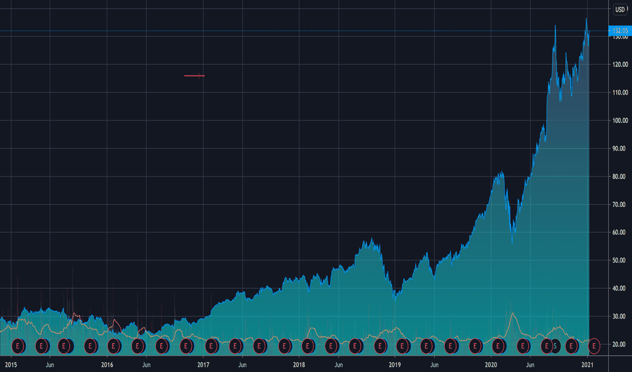Click the 50.00 price axis label
Screen dimensions: 632x372
620,260
